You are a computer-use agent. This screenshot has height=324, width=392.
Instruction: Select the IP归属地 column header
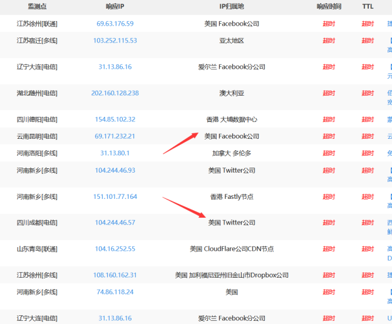point(232,6)
